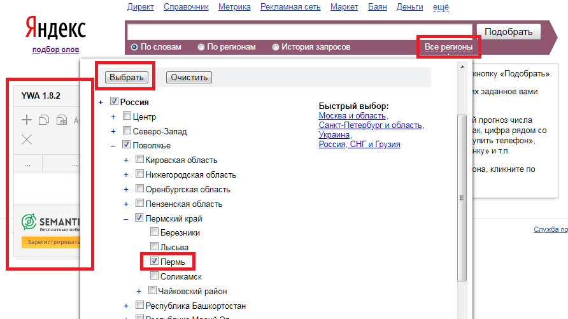Open the 'Все регионы' region selector
Viewport: 568px width, 319px height.
point(448,47)
